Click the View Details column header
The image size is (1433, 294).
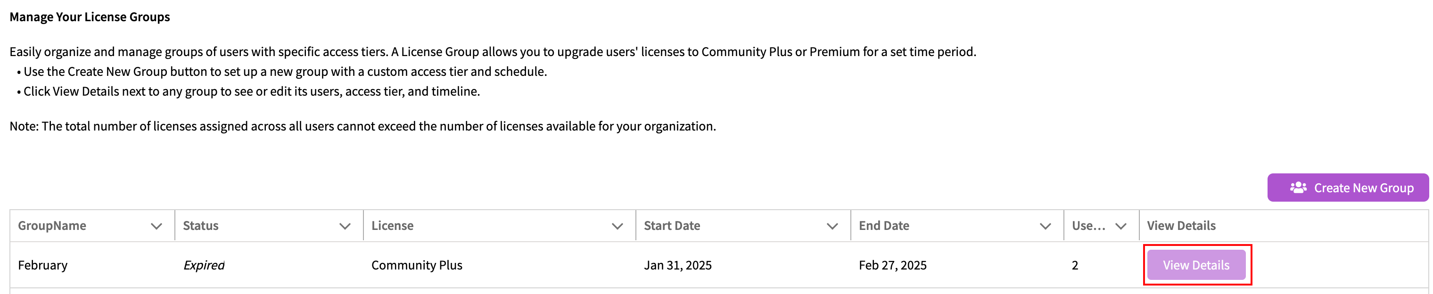tap(1181, 226)
